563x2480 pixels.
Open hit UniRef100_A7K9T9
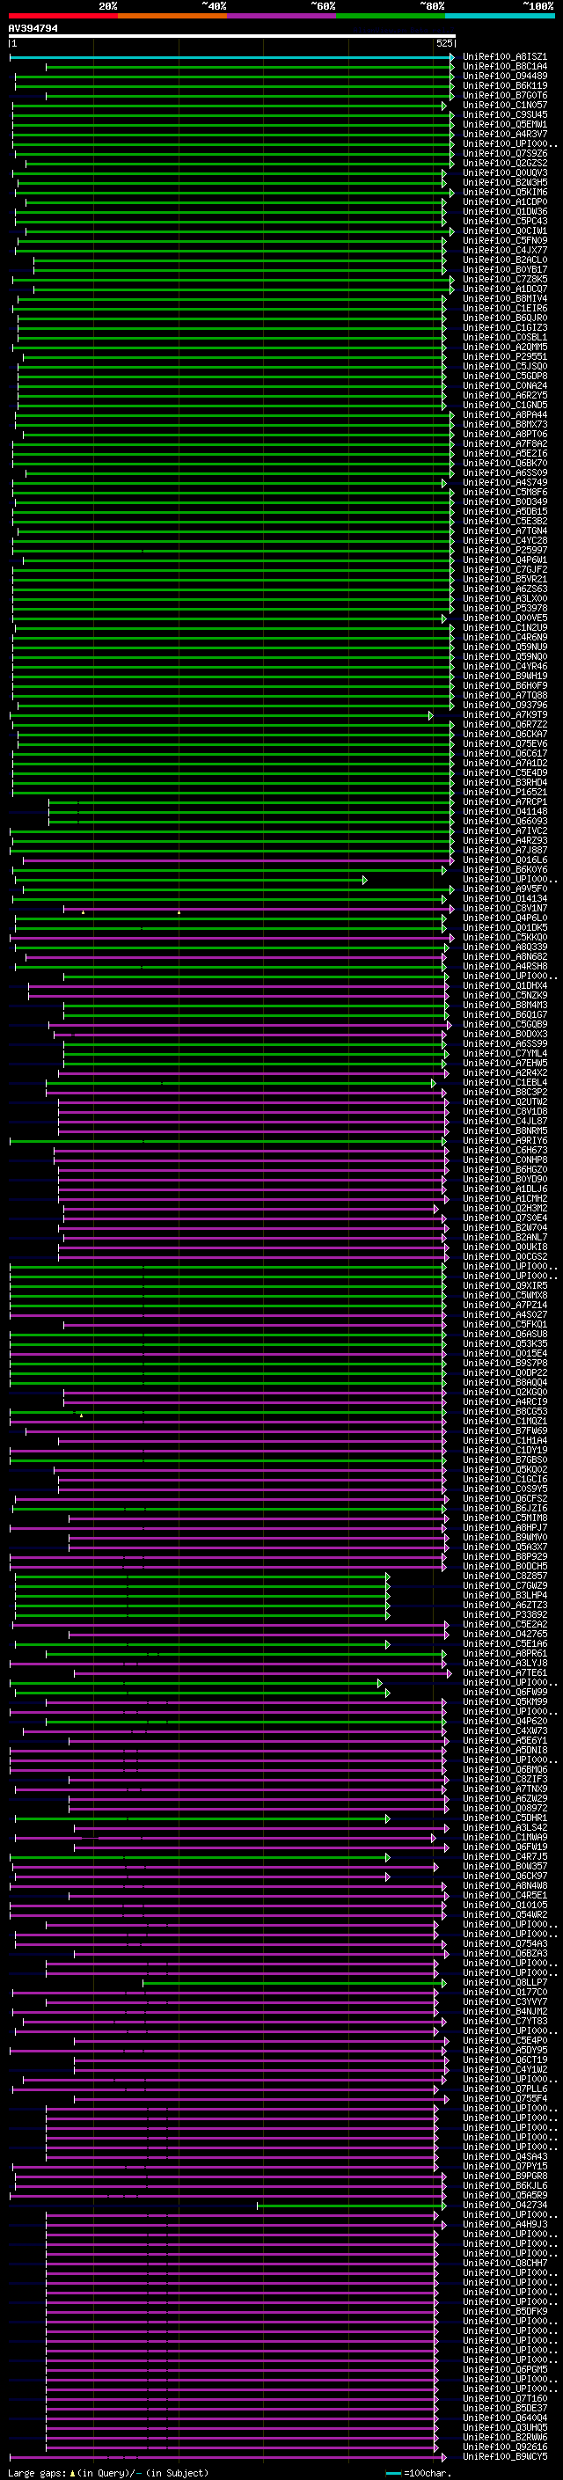(x=505, y=714)
